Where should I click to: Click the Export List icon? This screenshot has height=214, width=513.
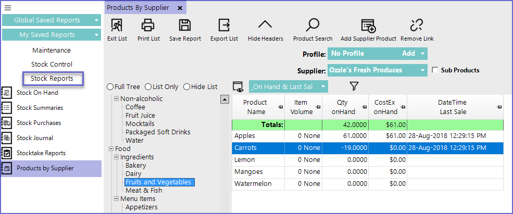(224, 26)
